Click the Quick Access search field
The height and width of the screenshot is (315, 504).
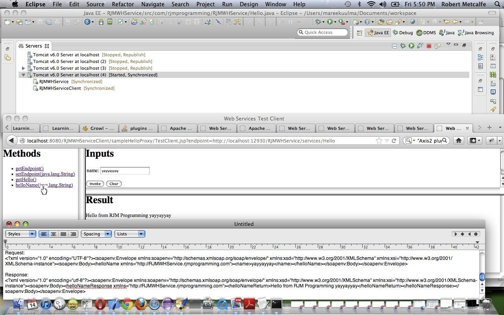tap(322, 32)
